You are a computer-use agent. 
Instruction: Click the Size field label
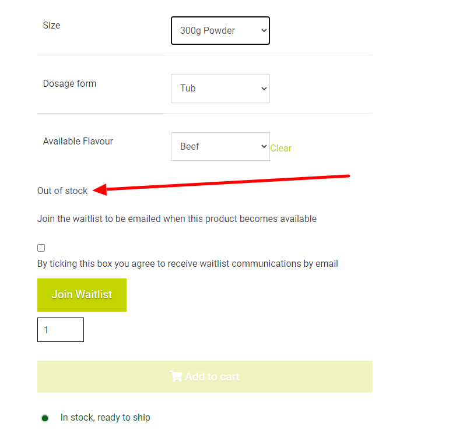(x=51, y=25)
